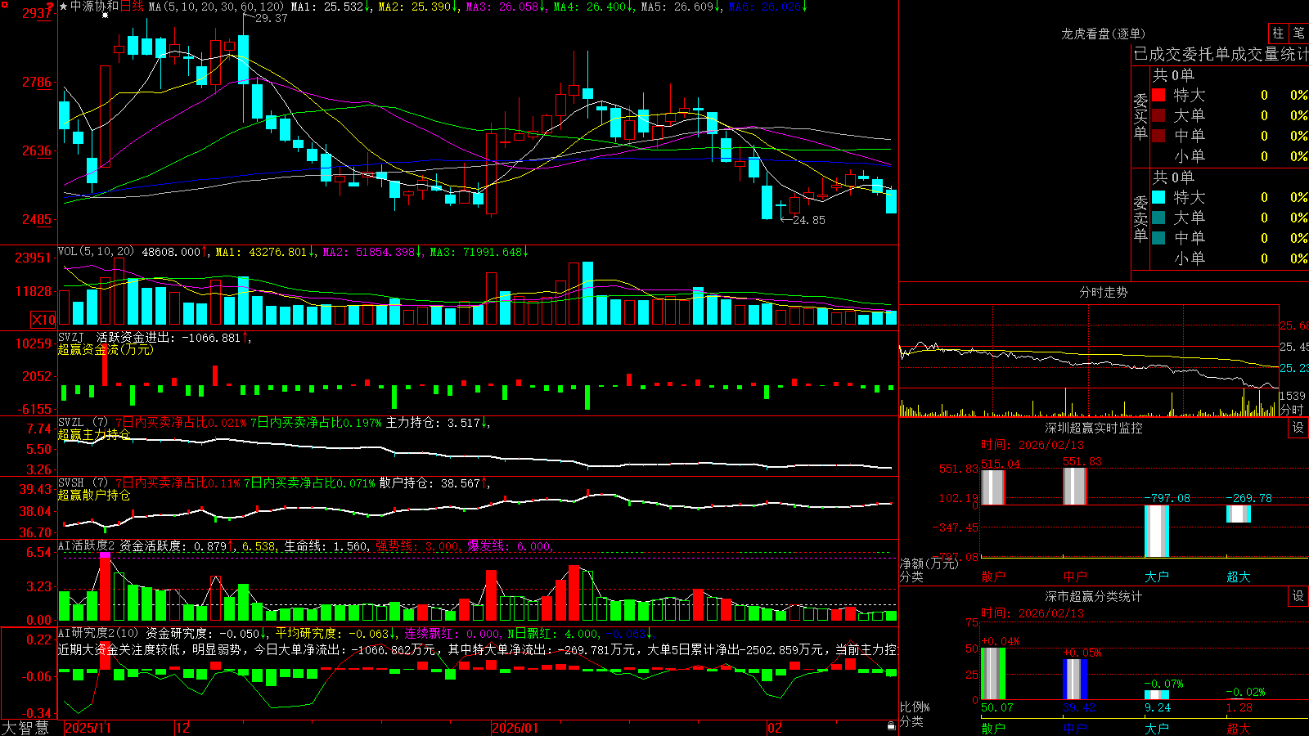Open MA(5,10,20,30,60,120) indicator parameters
Viewport: 1309px width, 736px height.
(216, 7)
